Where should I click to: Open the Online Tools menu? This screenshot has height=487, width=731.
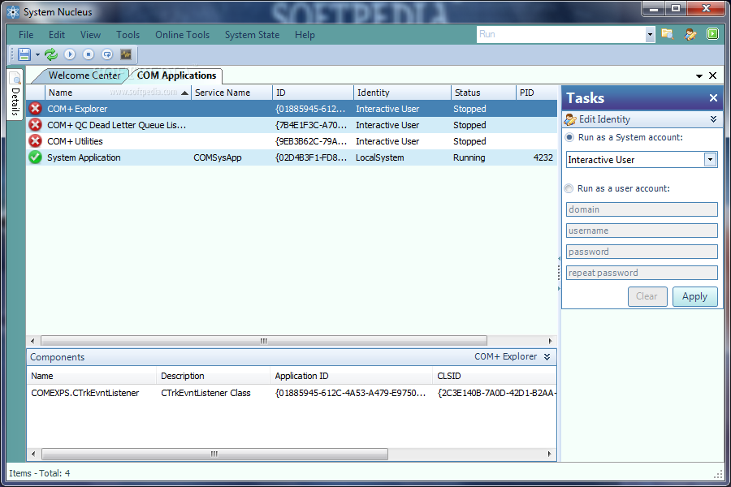[x=182, y=35]
